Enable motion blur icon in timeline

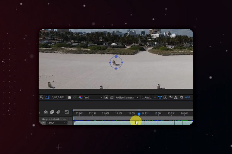click(x=58, y=112)
